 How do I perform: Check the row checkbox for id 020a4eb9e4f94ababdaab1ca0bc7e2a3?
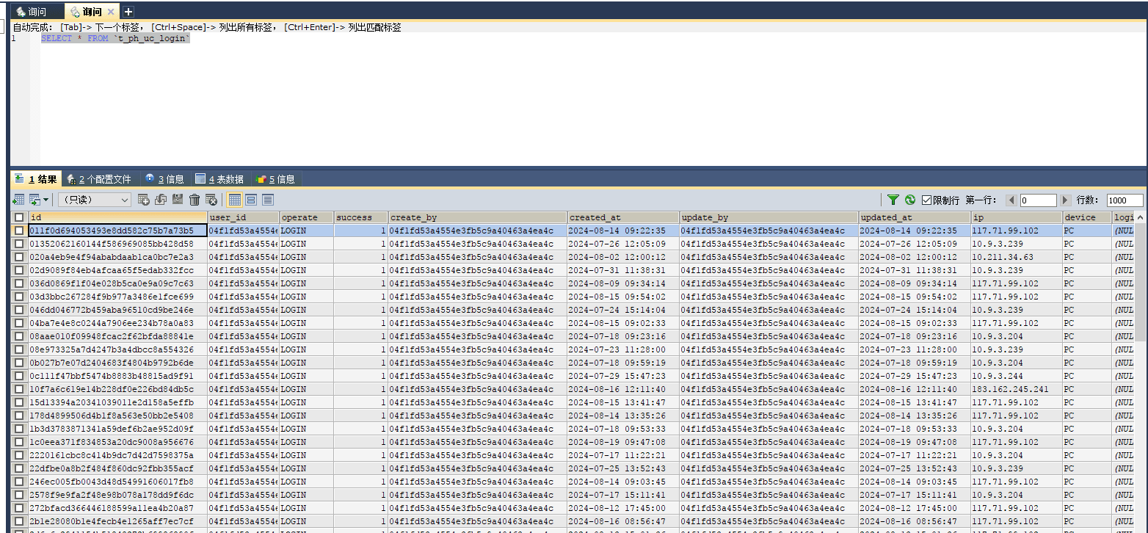coord(19,257)
